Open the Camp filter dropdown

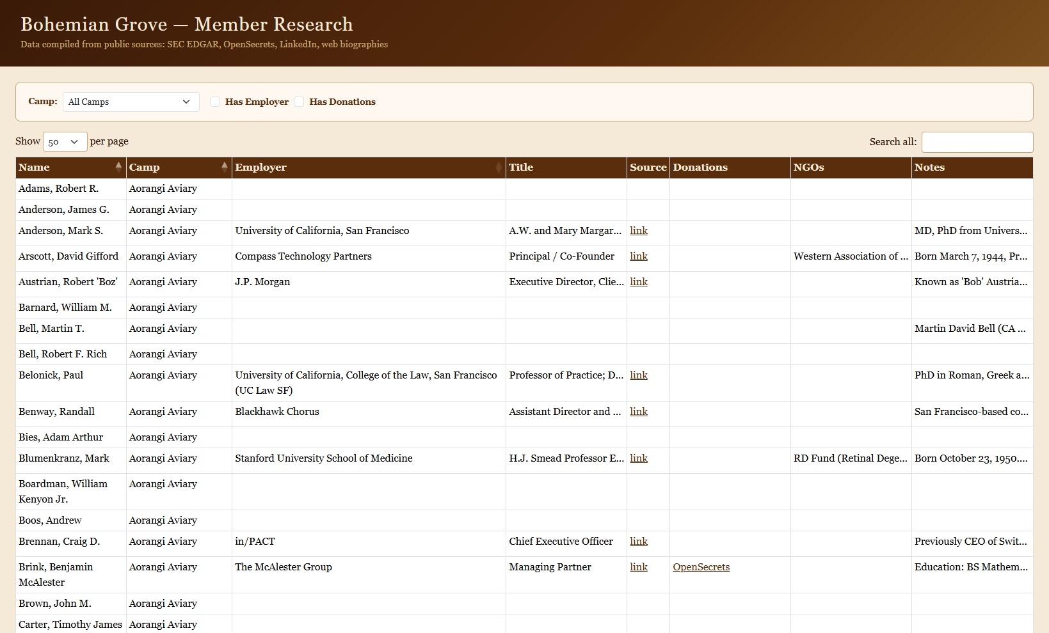point(131,102)
